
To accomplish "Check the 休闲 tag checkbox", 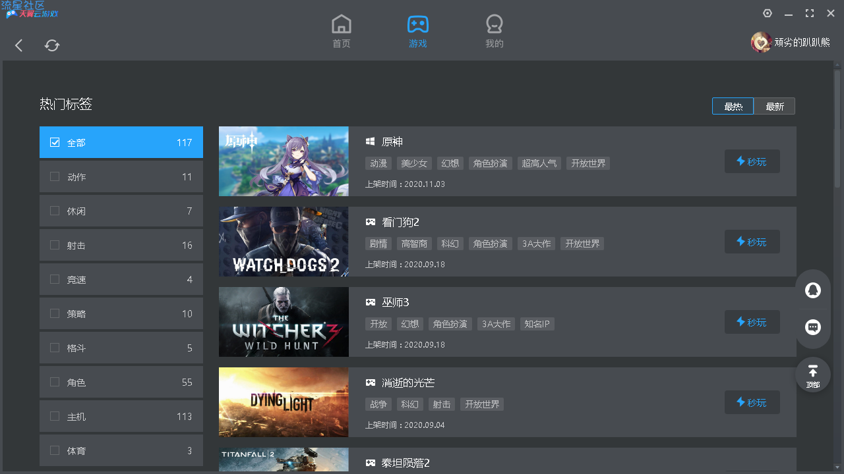I will click(55, 211).
